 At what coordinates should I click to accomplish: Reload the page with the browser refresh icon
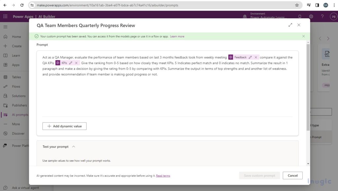click(21, 5)
